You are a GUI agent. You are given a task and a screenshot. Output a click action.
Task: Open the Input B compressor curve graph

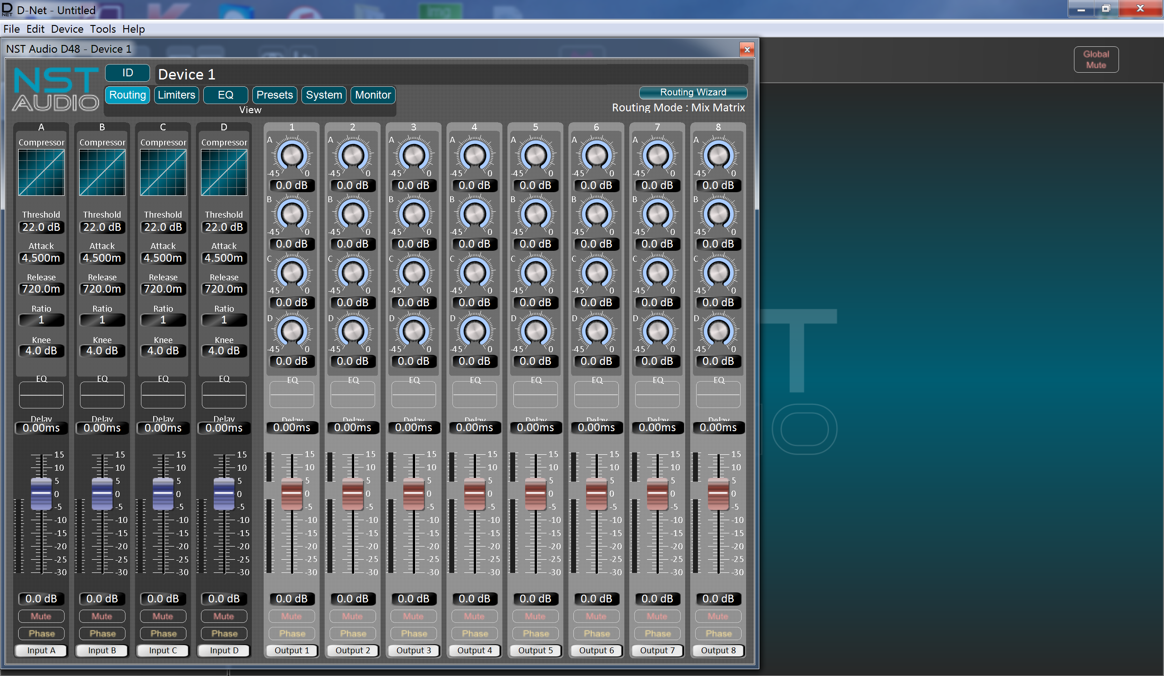102,173
